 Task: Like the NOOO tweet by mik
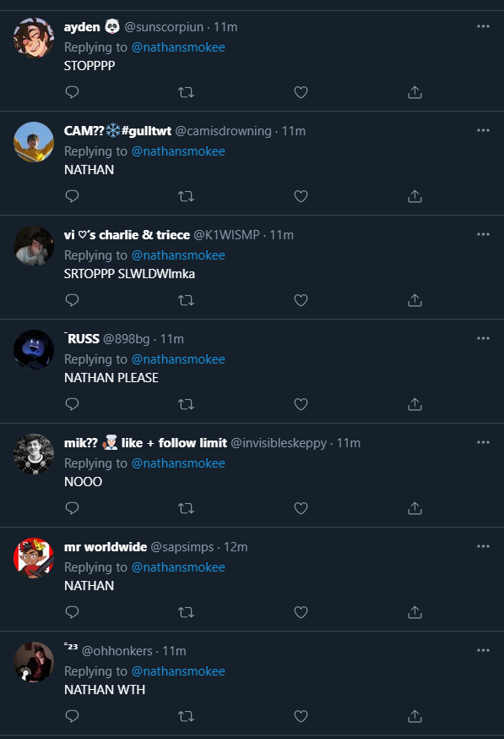click(x=301, y=508)
